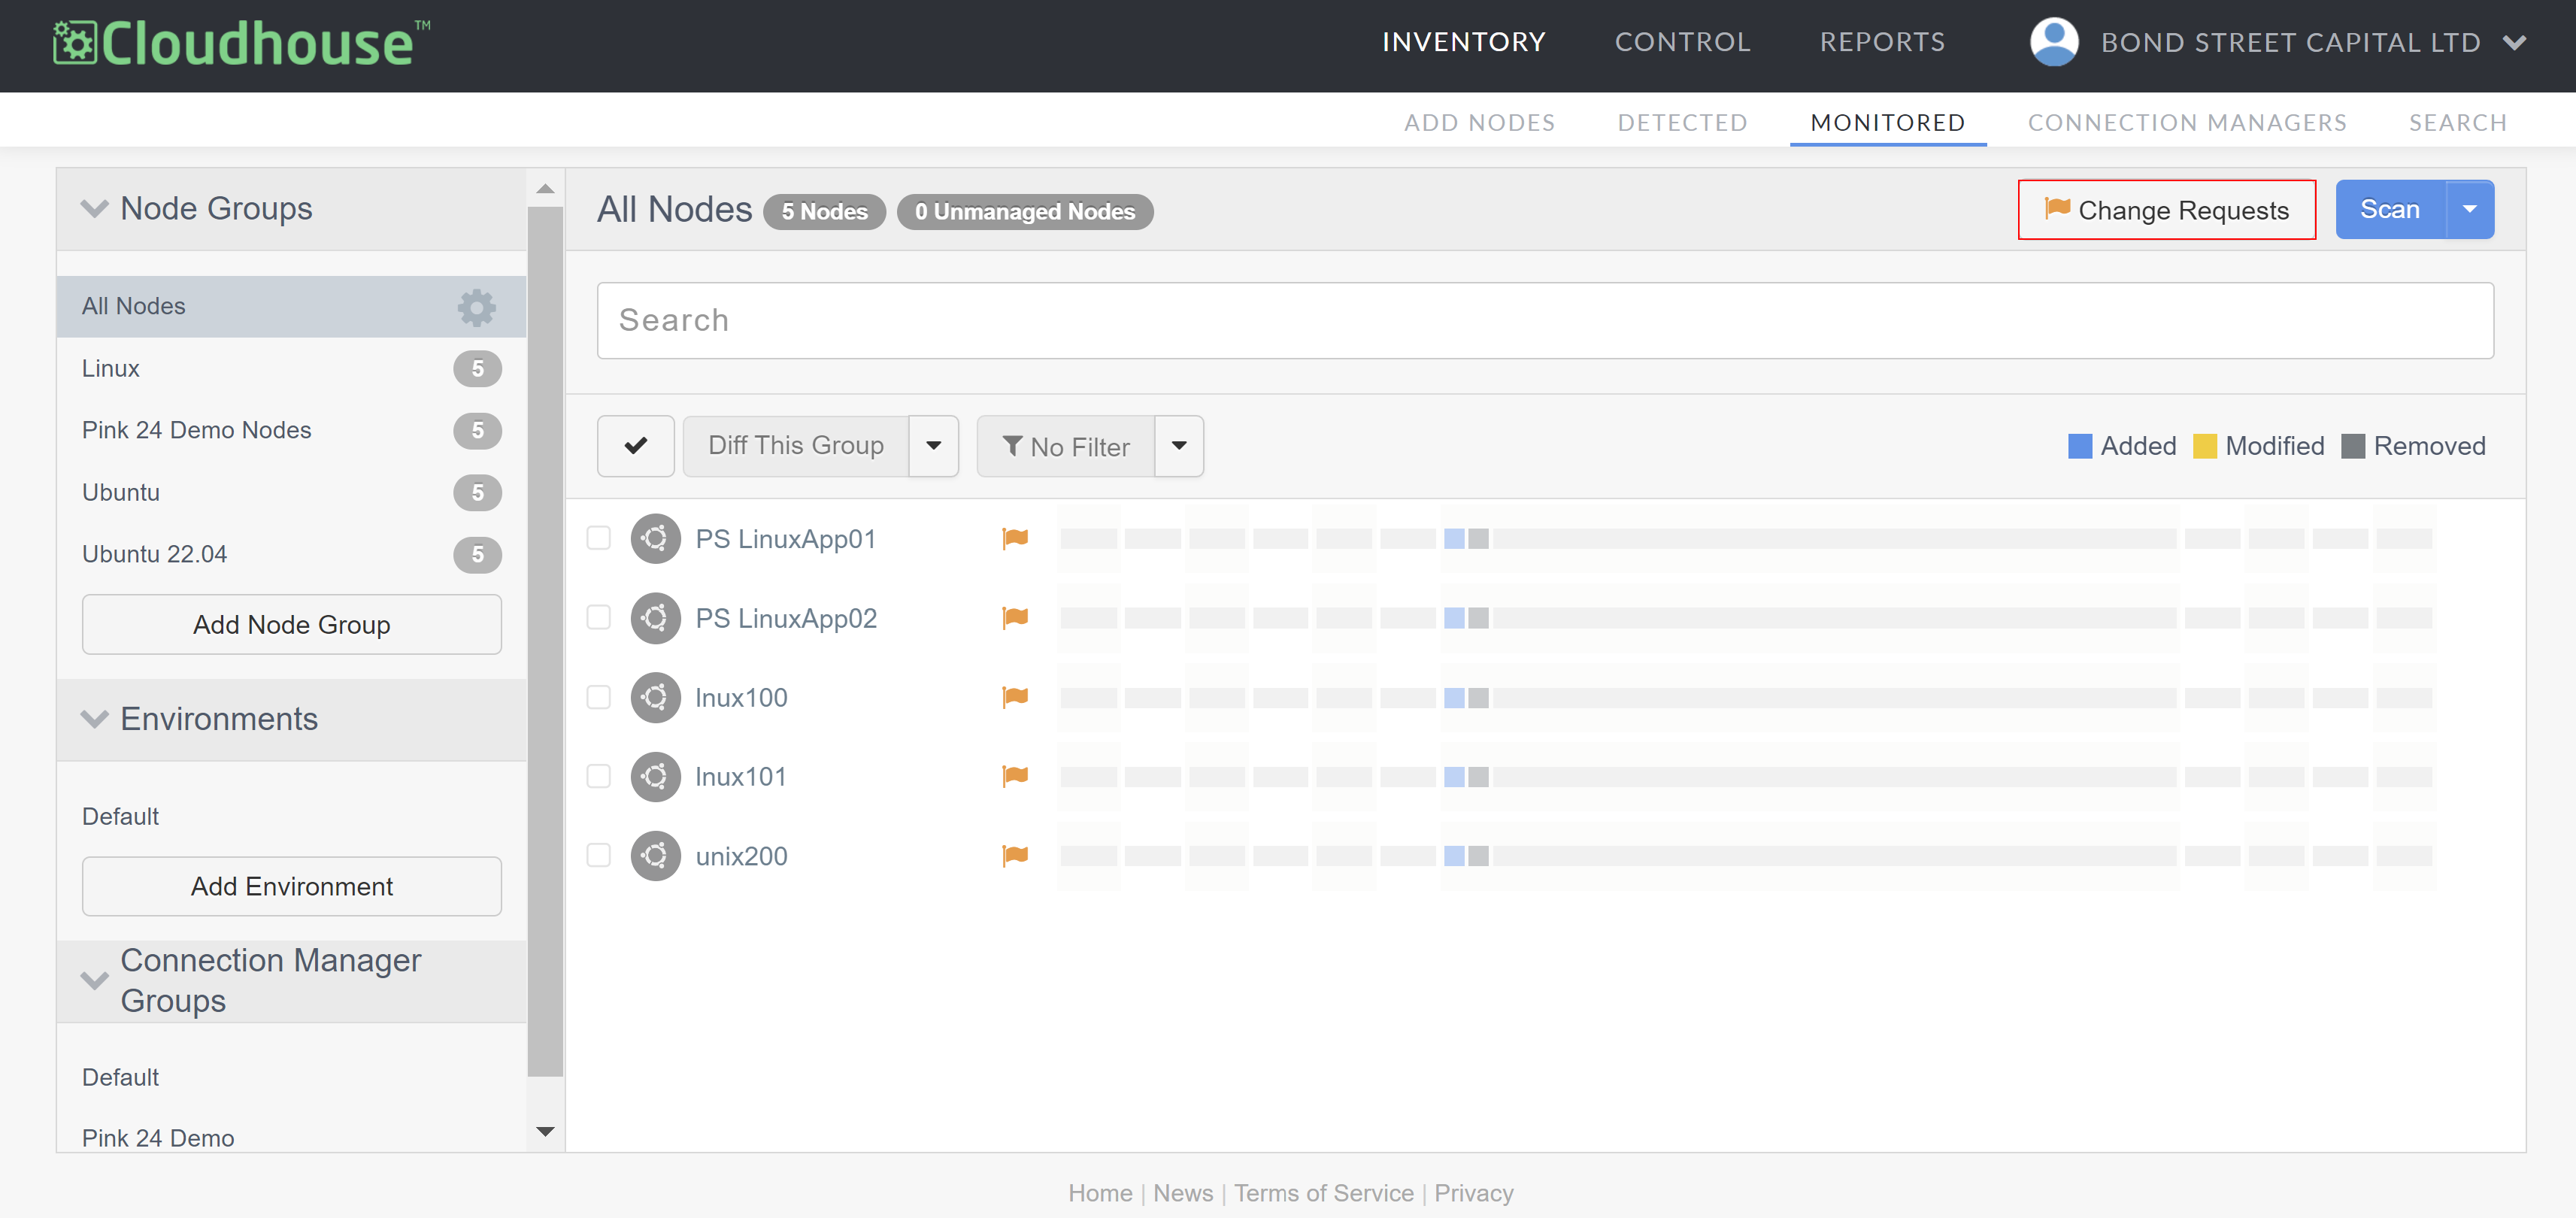Select the All Nodes group

coord(291,307)
